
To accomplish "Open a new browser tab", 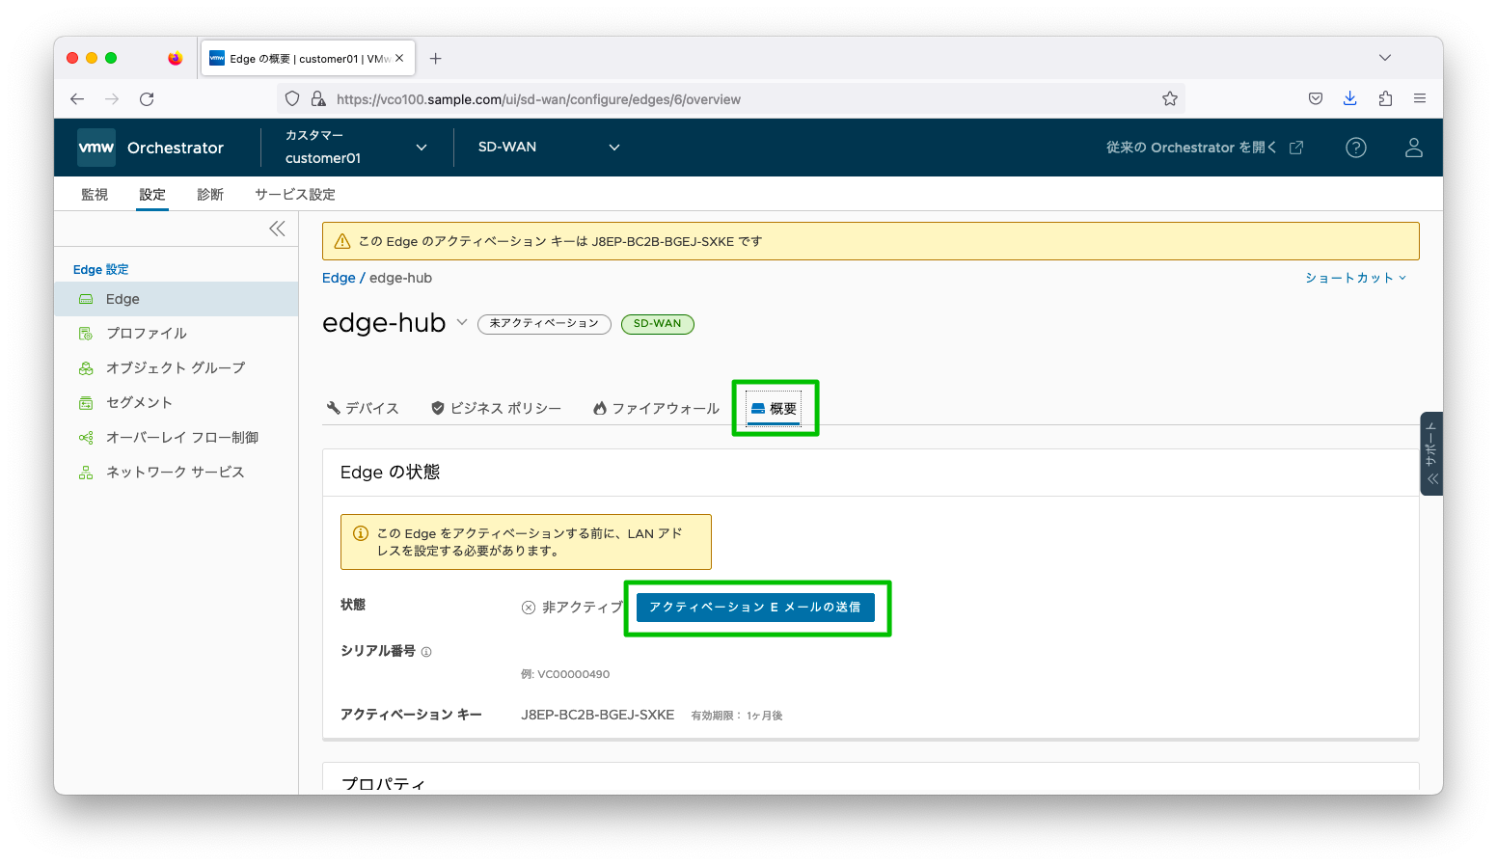I will click(436, 59).
